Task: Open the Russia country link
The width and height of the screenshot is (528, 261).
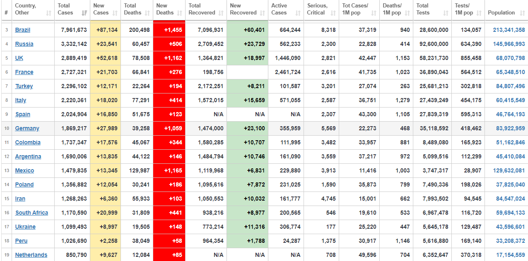Action: click(24, 44)
